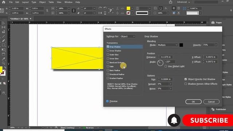
Task: Click OK in the Effects dialog
Action: coord(193,102)
